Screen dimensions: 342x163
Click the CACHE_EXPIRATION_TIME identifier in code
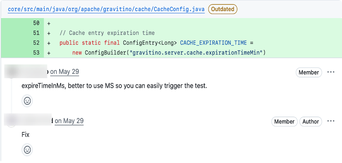pyautogui.click(x=213, y=43)
